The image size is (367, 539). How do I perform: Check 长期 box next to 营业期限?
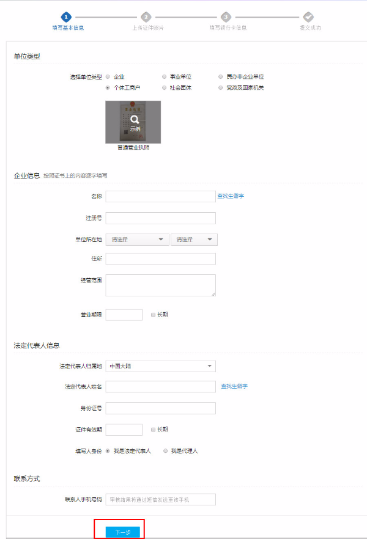[x=153, y=315]
